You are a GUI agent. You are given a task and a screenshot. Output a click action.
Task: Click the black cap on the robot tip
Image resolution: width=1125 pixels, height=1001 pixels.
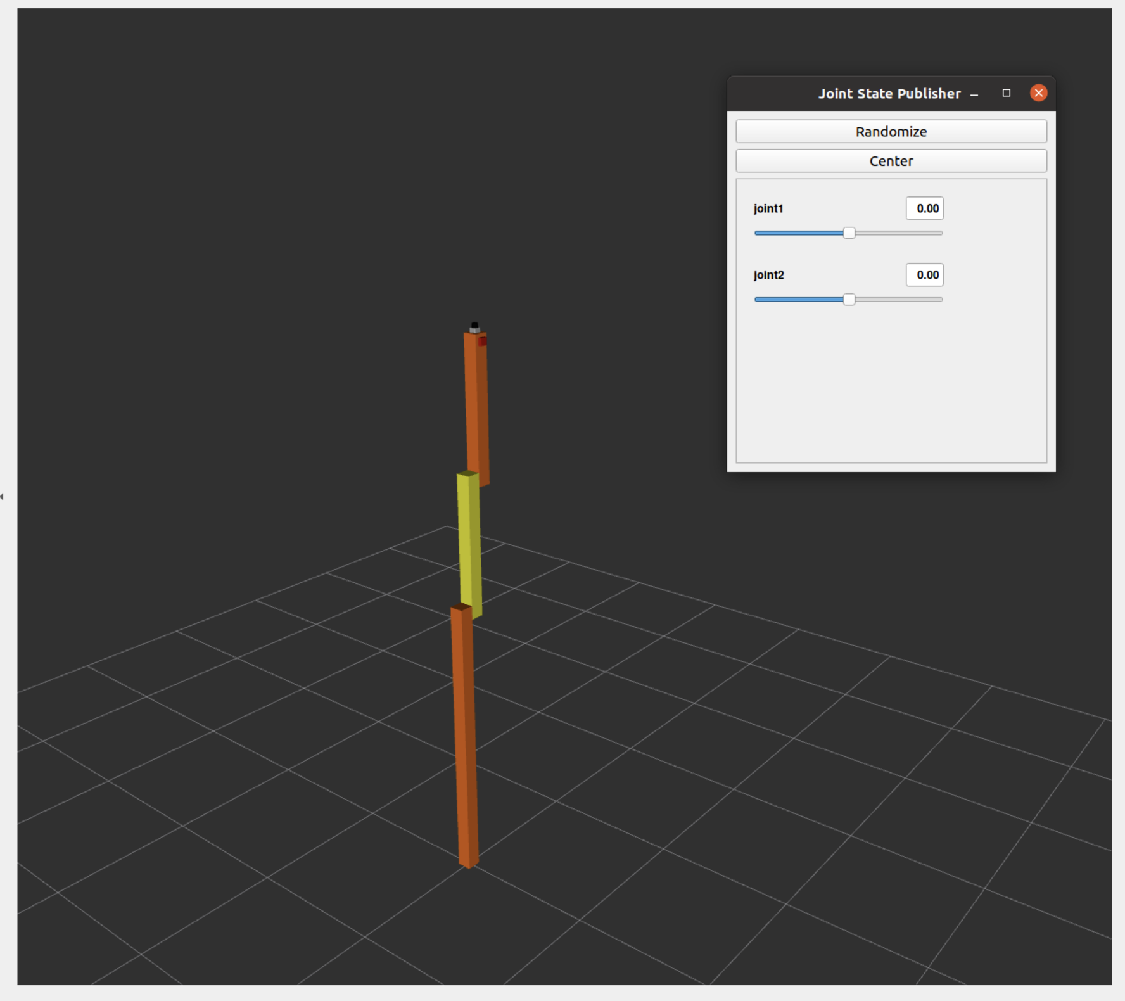[x=474, y=326]
